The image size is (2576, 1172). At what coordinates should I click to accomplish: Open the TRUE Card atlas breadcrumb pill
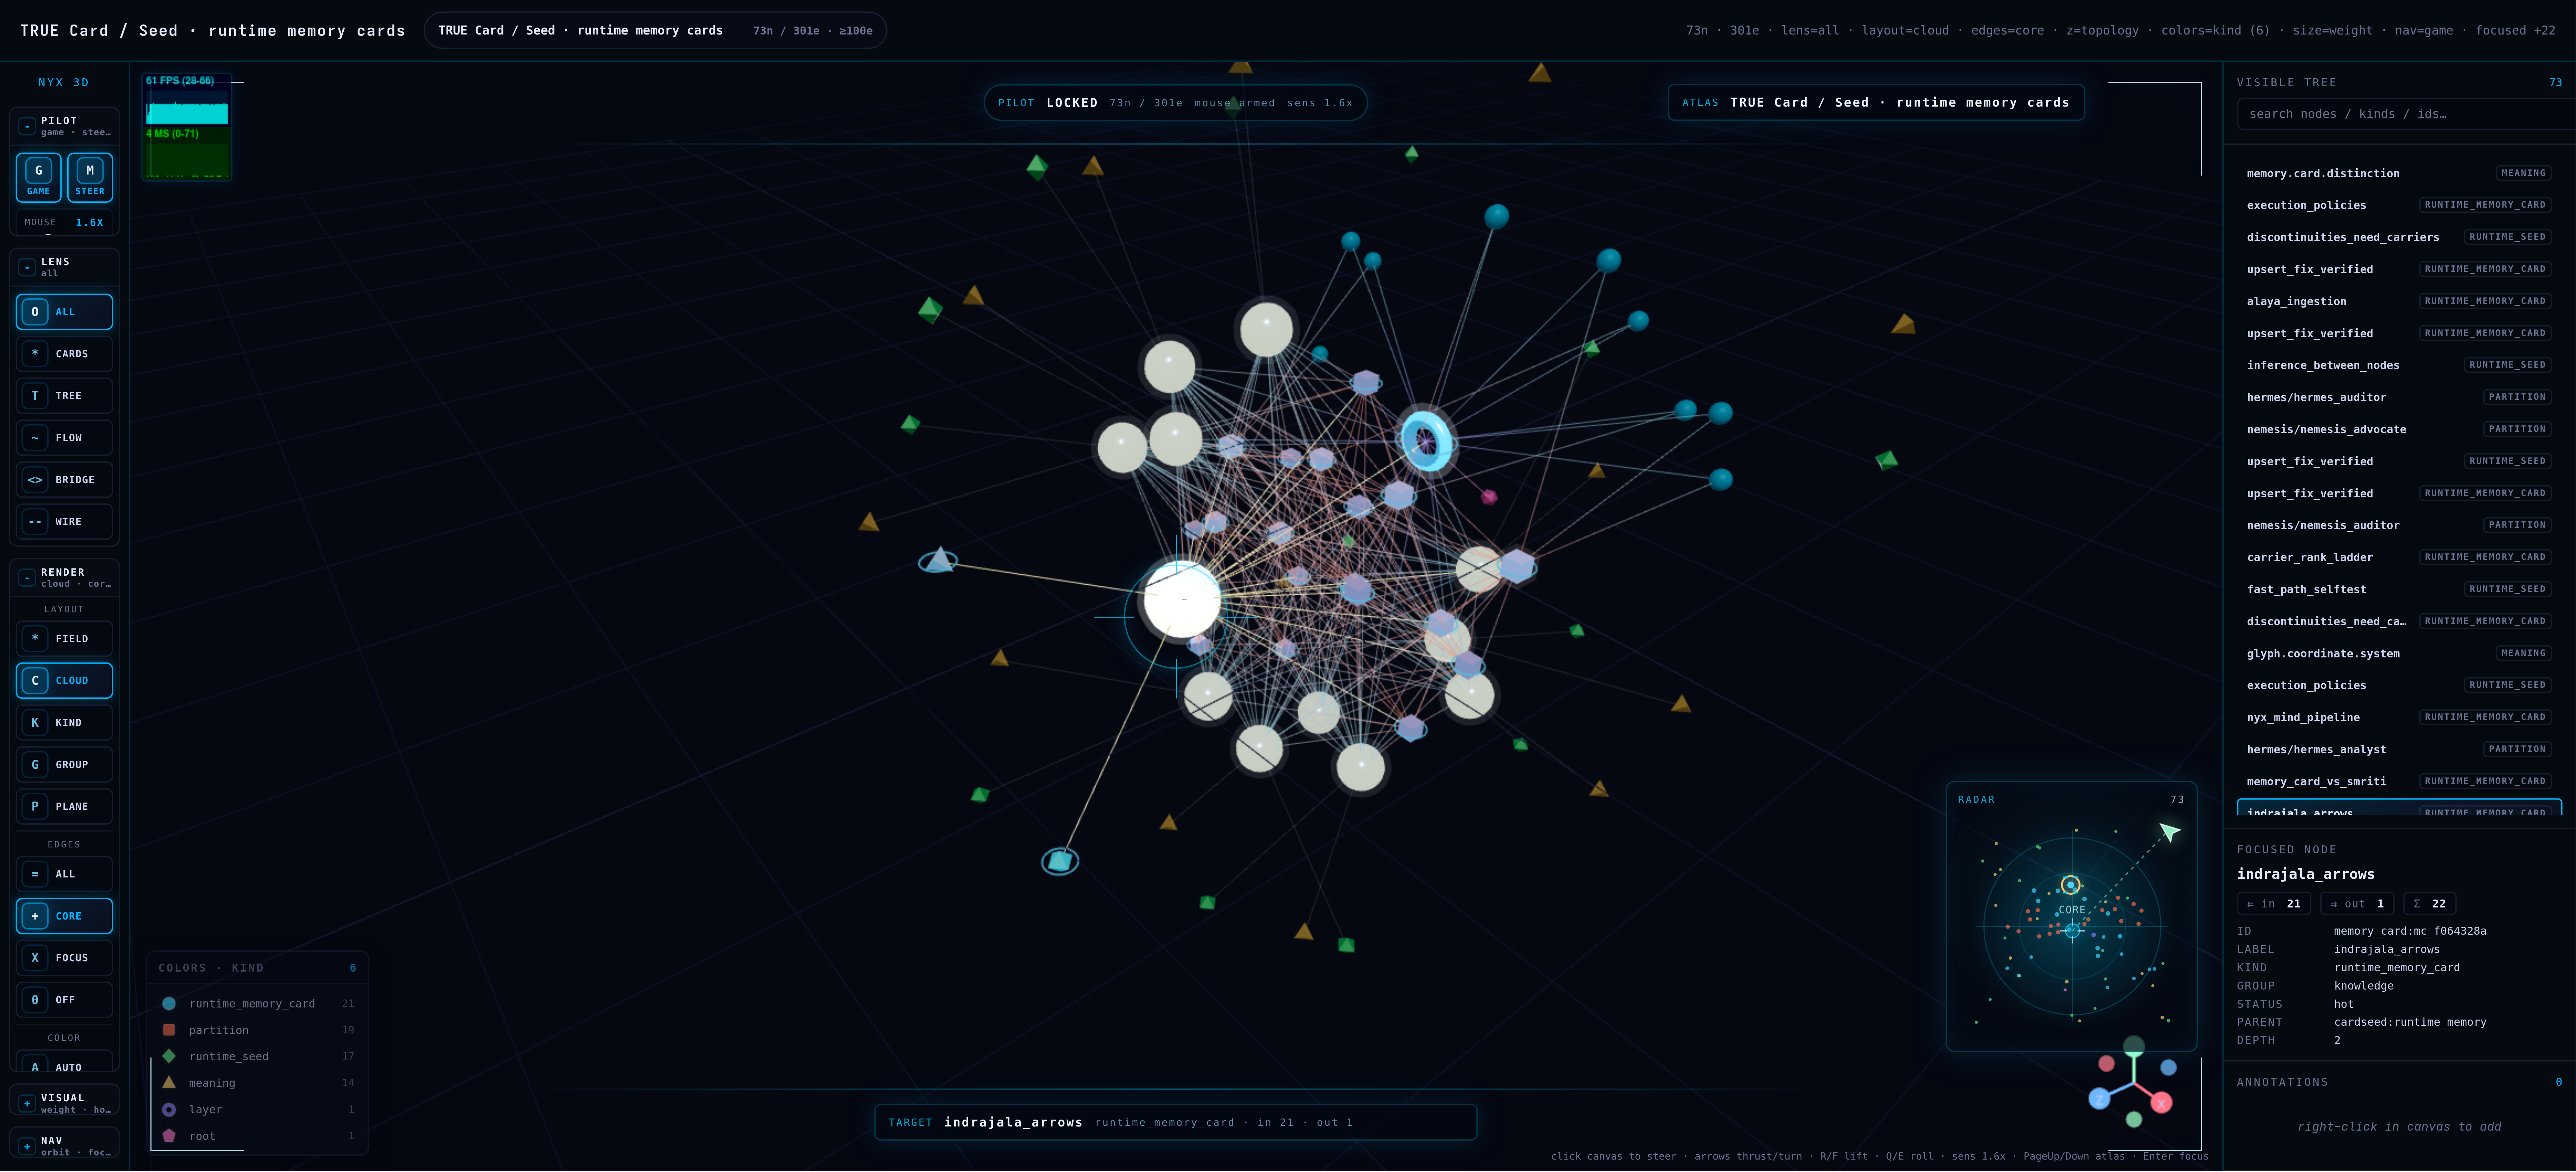(x=655, y=30)
